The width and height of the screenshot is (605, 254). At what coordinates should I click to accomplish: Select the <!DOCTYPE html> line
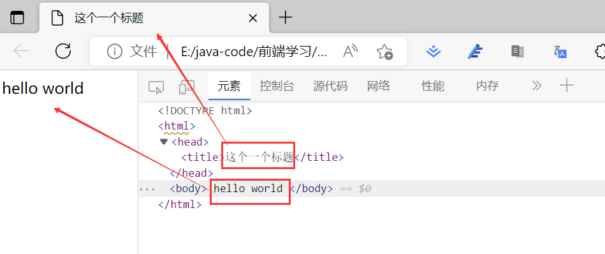point(205,111)
